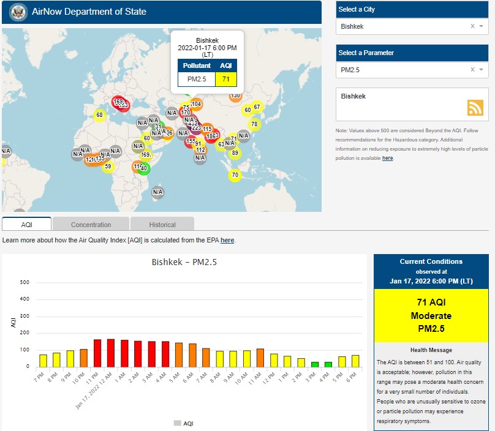The height and width of the screenshot is (431, 495).
Task: Select the AQI tab
Action: coord(26,225)
